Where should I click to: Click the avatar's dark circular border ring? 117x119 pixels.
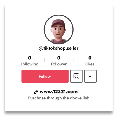click(x=59, y=15)
